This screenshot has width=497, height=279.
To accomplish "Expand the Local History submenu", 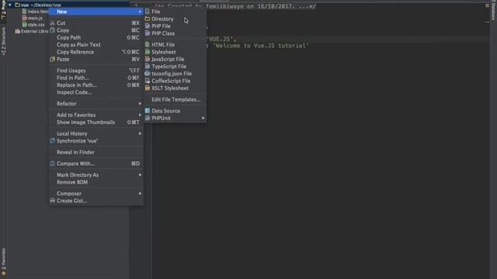I will click(96, 134).
